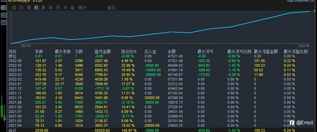317x132 pixels.
Task: Switch to the 日 daily tab
Action: [x=22, y=8]
